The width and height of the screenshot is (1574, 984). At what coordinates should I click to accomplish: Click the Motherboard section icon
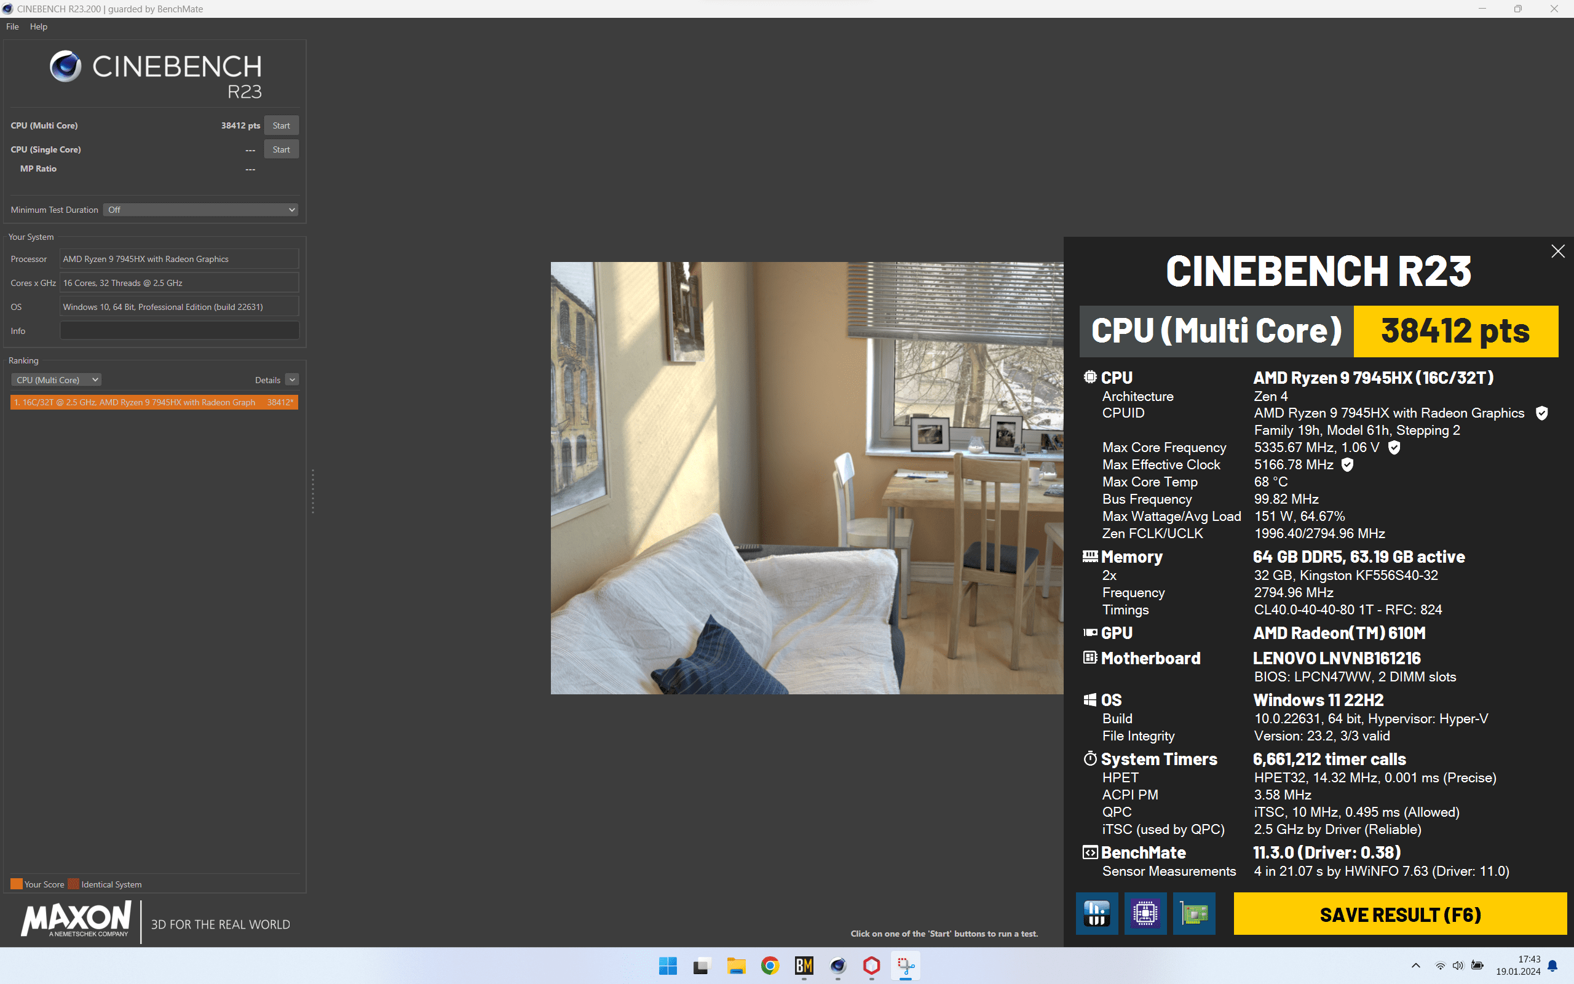1090,657
